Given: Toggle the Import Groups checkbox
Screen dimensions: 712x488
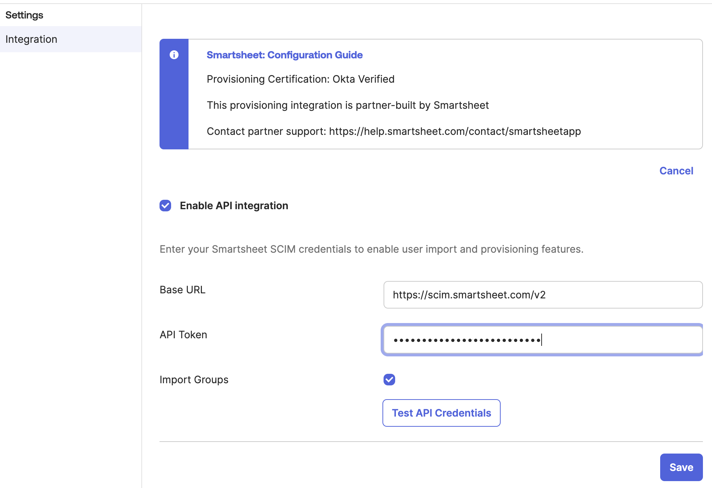Looking at the screenshot, I should 389,380.
